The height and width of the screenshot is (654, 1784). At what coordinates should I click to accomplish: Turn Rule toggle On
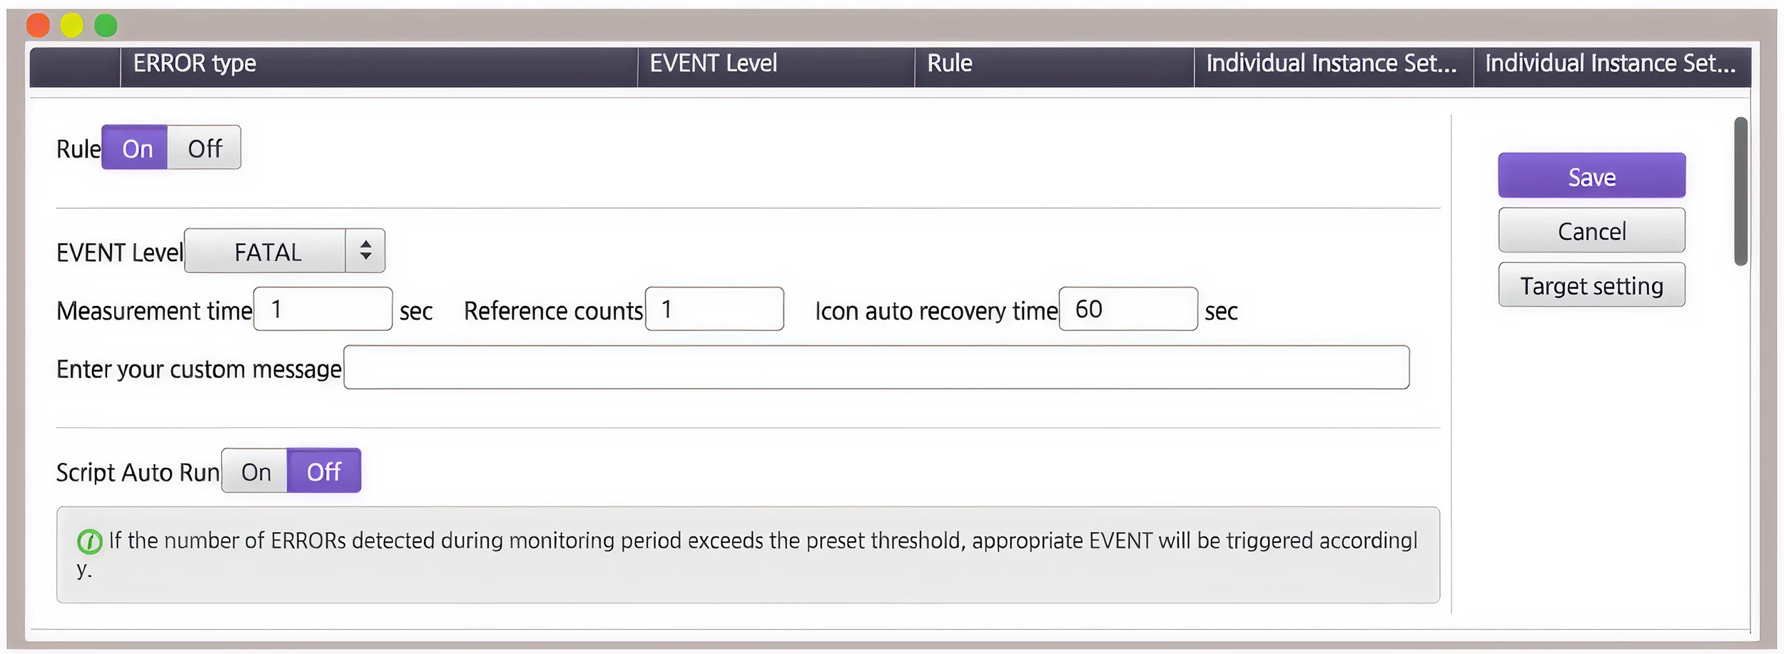(x=135, y=148)
